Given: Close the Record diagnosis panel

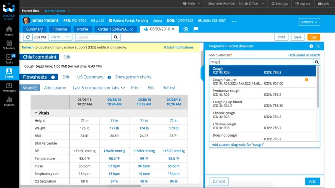Looking at the screenshot, I should (318, 46).
